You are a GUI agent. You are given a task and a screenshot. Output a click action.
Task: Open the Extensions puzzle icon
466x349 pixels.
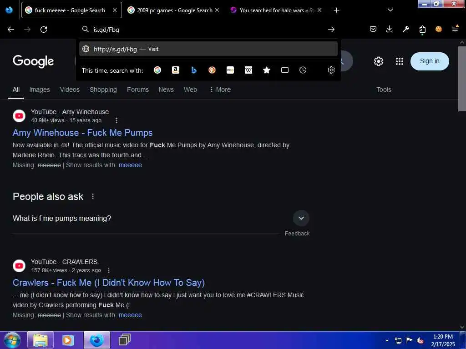pyautogui.click(x=422, y=30)
